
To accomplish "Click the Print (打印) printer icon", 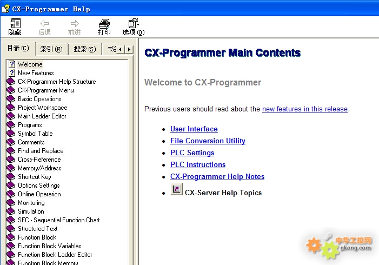I will [104, 23].
